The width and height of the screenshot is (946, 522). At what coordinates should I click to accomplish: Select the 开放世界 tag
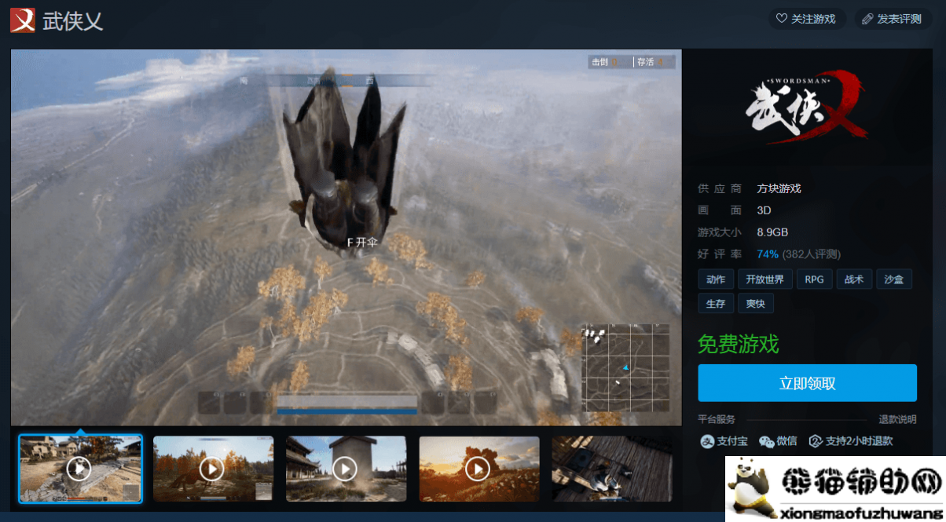[764, 279]
